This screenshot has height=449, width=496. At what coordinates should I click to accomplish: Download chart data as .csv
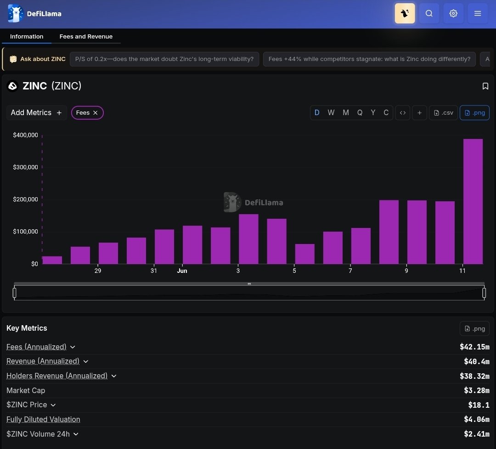(443, 113)
